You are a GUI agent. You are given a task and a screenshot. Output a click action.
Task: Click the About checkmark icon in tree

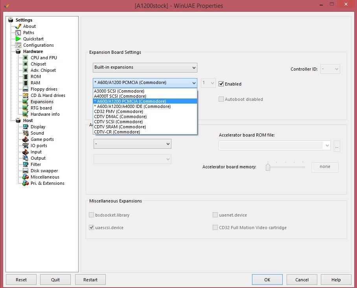(x=18, y=26)
